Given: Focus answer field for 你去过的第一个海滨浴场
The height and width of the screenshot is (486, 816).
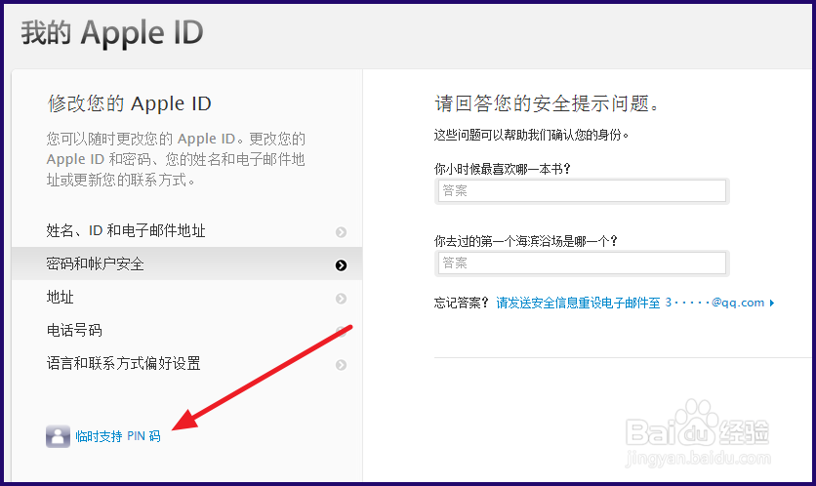Looking at the screenshot, I should pyautogui.click(x=582, y=263).
